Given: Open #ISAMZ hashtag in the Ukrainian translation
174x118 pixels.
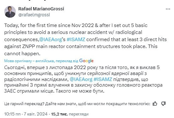Looking at the screenshot, I should [103, 79].
